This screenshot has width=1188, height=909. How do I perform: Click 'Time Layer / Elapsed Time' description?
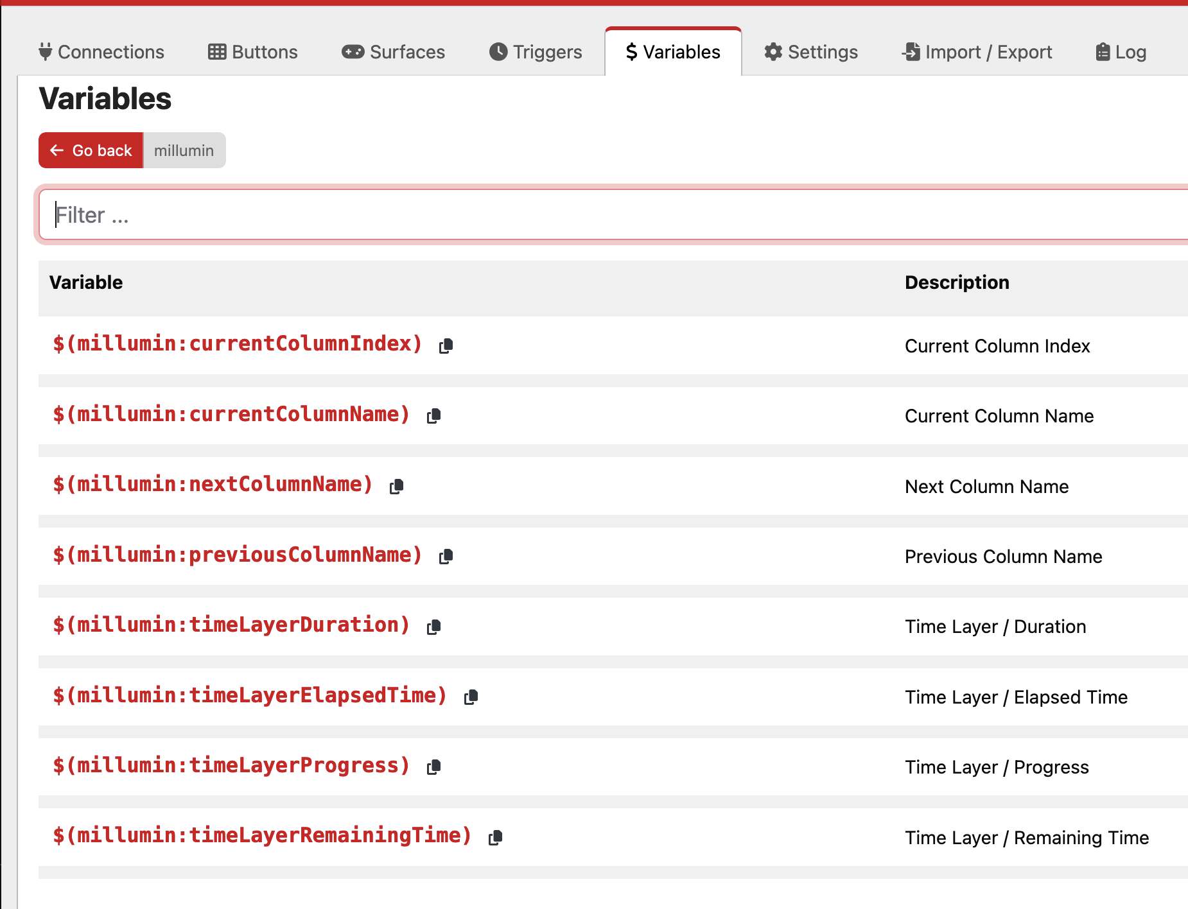[1016, 697]
